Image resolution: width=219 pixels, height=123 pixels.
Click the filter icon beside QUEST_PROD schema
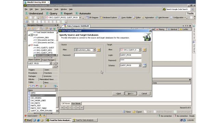54,63
